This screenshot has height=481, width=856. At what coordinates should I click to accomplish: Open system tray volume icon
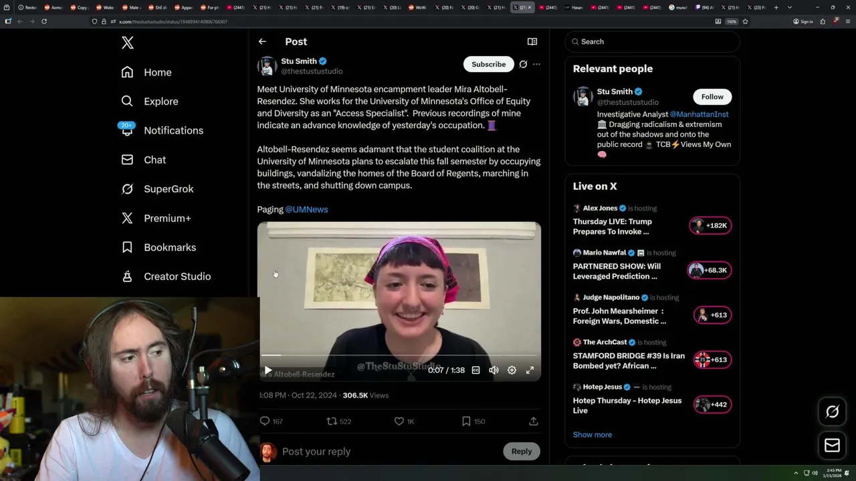[815, 473]
